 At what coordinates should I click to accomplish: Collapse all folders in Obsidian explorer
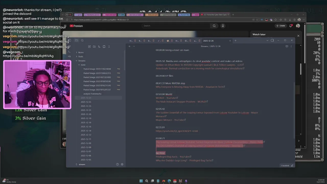click(109, 47)
